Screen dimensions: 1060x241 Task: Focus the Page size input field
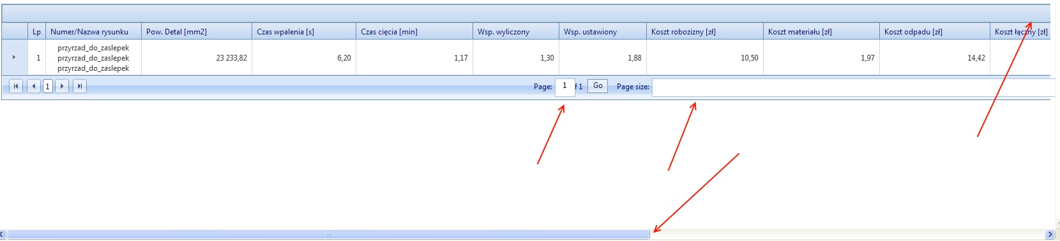pyautogui.click(x=854, y=87)
